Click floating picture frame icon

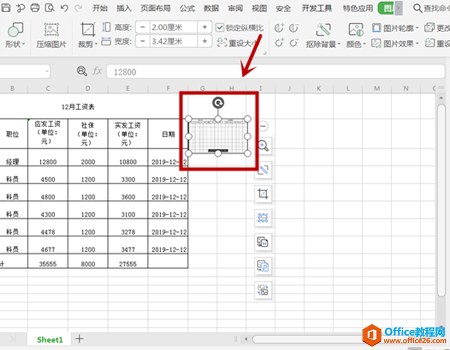[x=263, y=218]
